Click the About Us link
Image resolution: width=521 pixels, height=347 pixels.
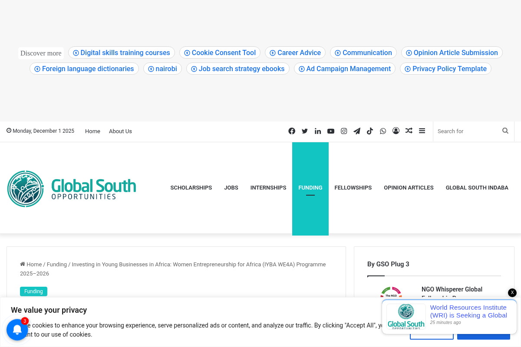120,131
